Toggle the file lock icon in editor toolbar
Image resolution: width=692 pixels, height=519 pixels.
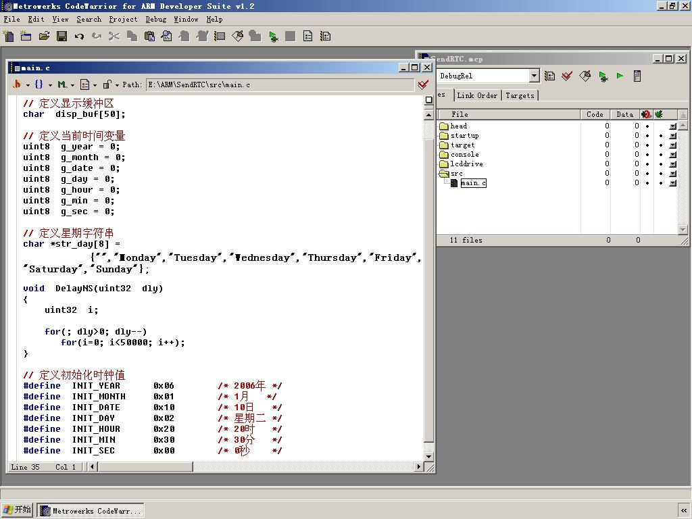pyautogui.click(x=107, y=85)
